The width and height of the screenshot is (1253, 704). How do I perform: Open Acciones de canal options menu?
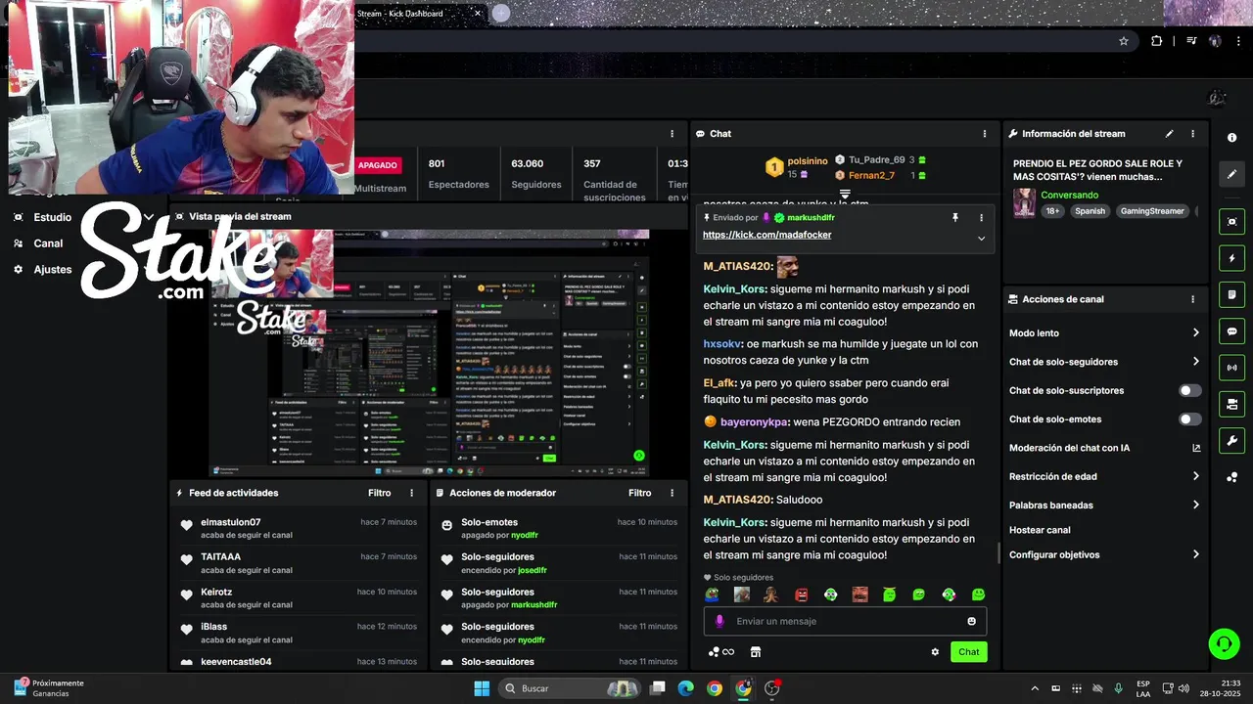1192,299
